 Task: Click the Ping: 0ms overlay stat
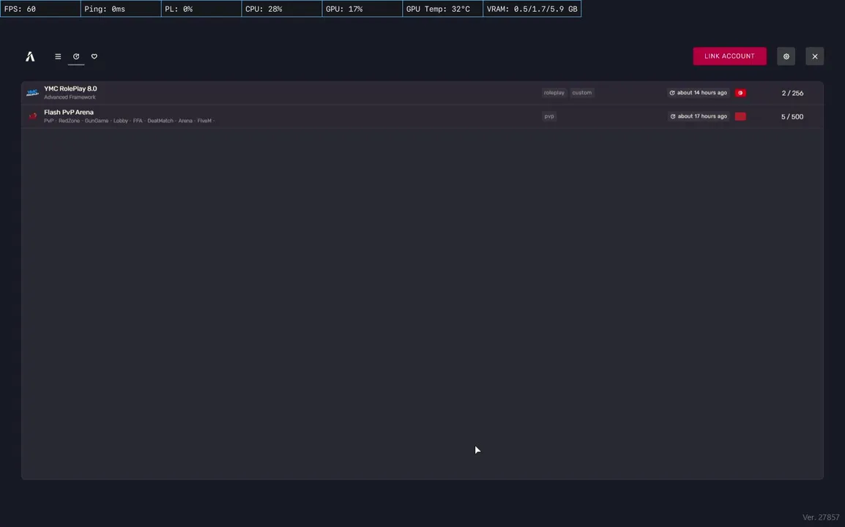click(x=121, y=9)
